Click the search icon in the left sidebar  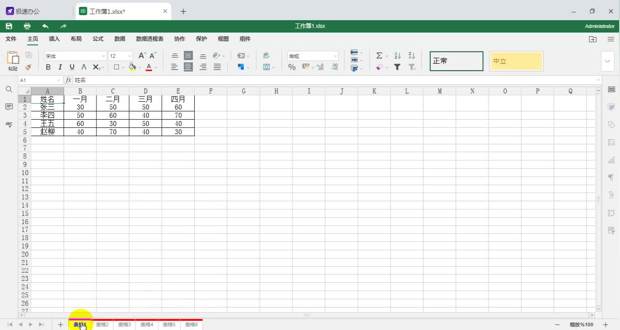click(x=9, y=89)
